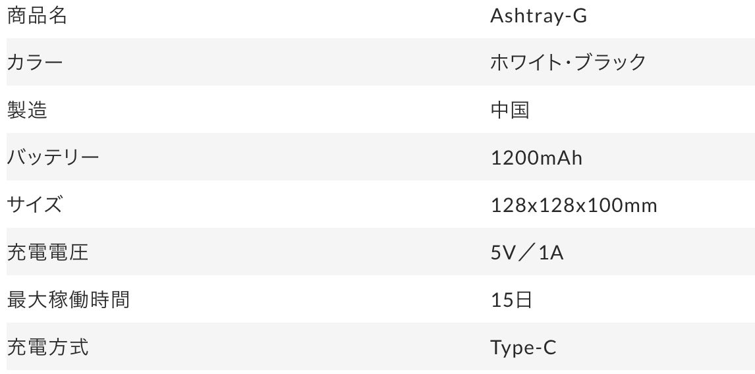
Task: Click the 製造 label cell
Action: [27, 110]
